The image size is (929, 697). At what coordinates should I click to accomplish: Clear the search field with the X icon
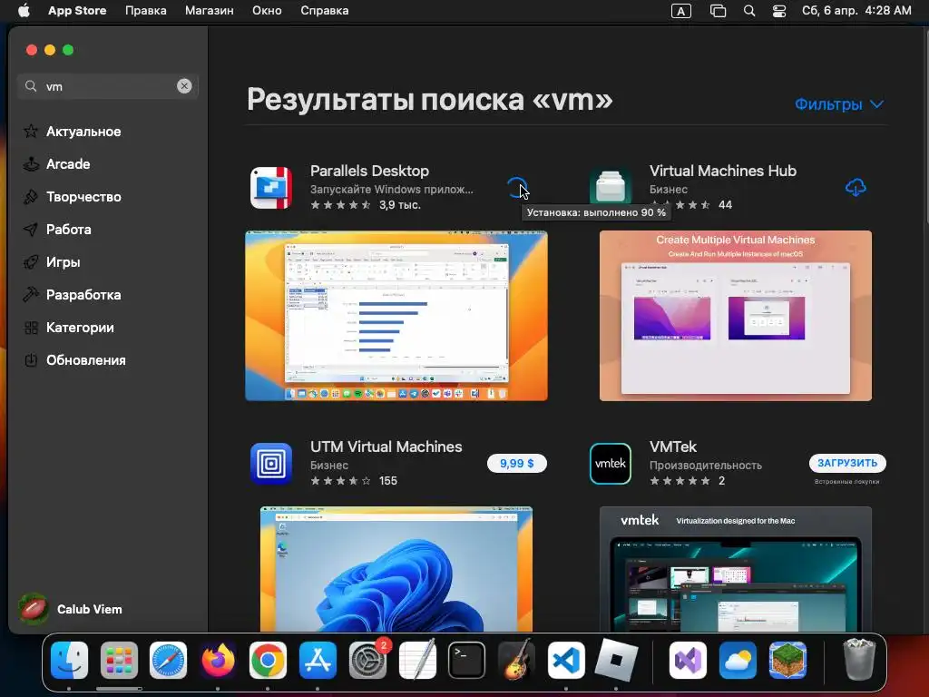184,86
